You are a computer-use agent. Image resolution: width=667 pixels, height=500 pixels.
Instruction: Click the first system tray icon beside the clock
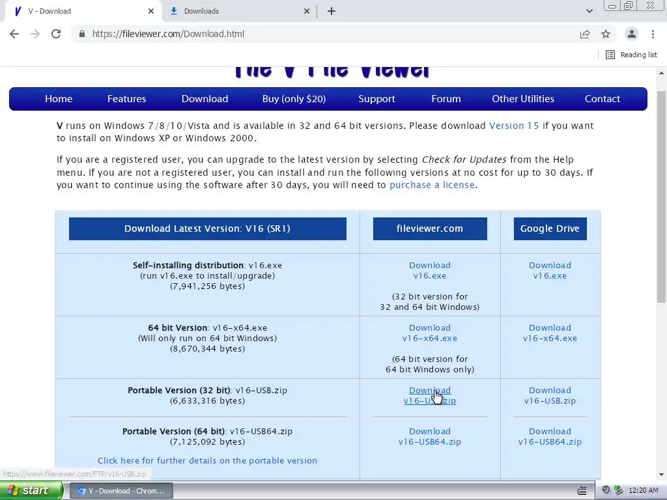(x=606, y=490)
